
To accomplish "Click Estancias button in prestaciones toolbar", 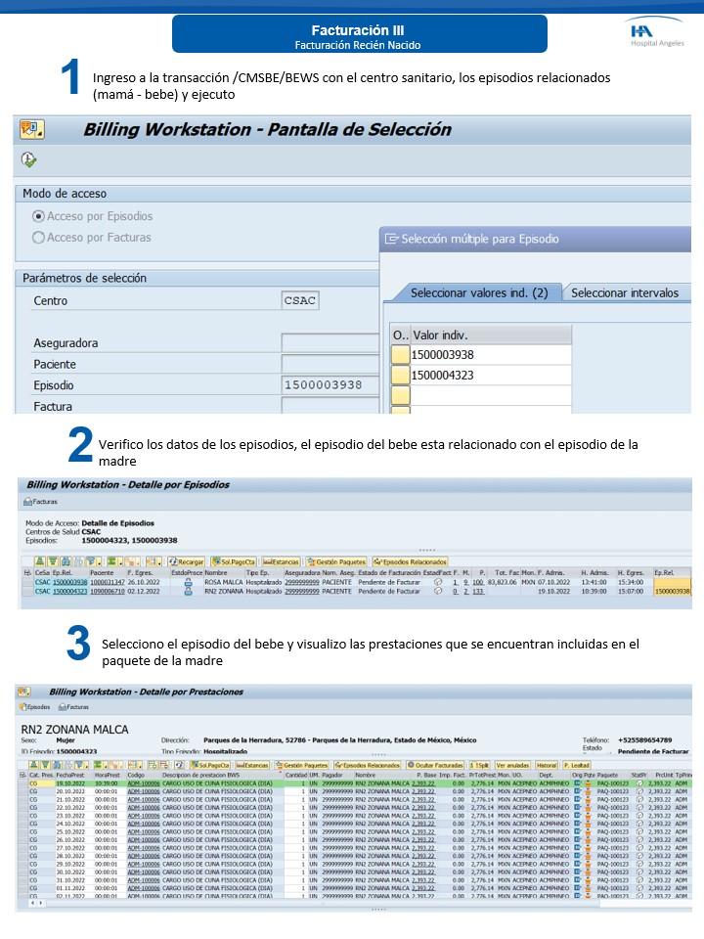I will [x=252, y=765].
